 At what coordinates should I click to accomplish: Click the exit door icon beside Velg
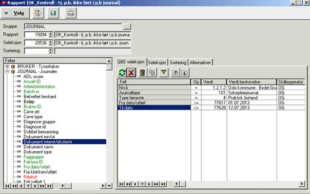coord(38,13)
